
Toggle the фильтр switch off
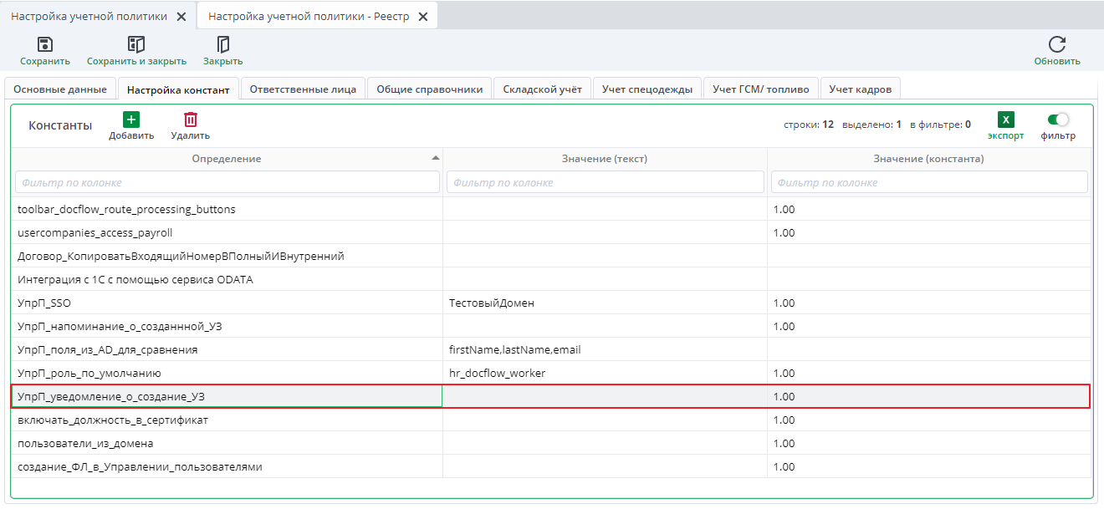1058,120
